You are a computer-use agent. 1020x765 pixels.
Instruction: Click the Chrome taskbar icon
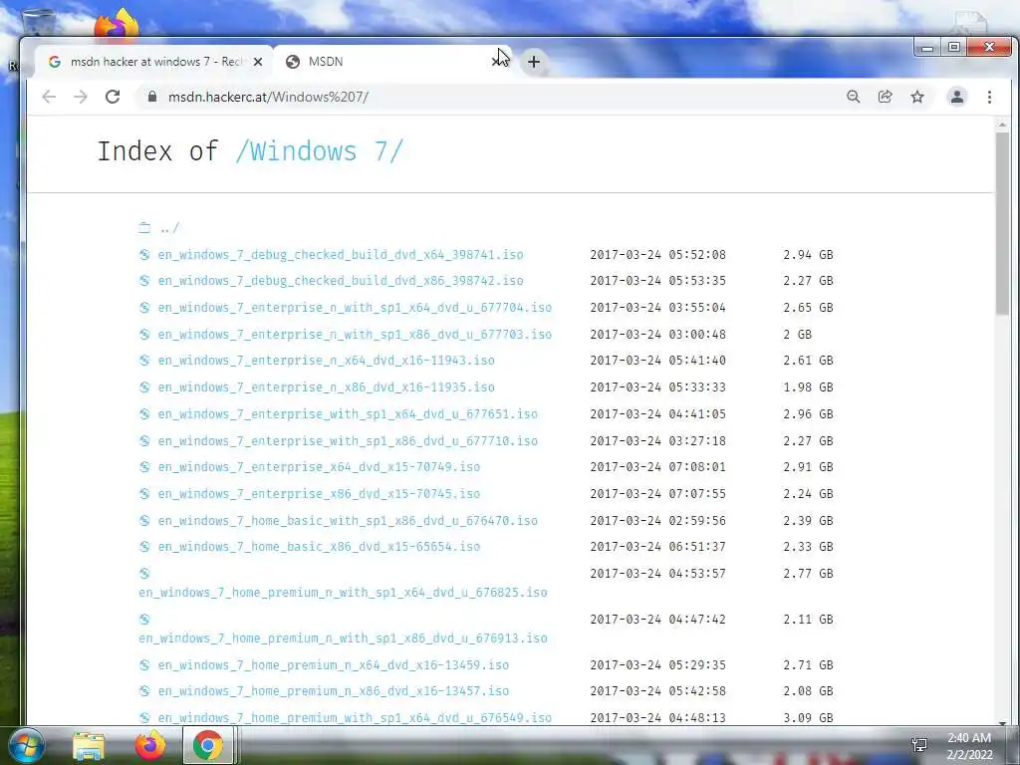(207, 745)
